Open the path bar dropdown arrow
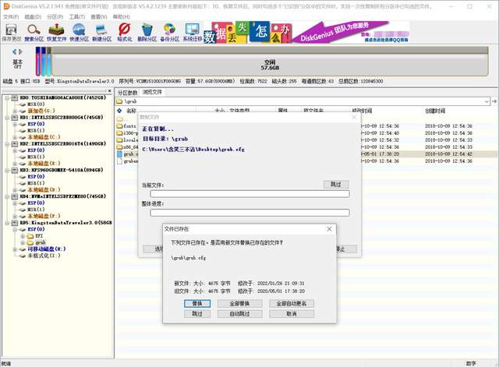 pyautogui.click(x=487, y=101)
